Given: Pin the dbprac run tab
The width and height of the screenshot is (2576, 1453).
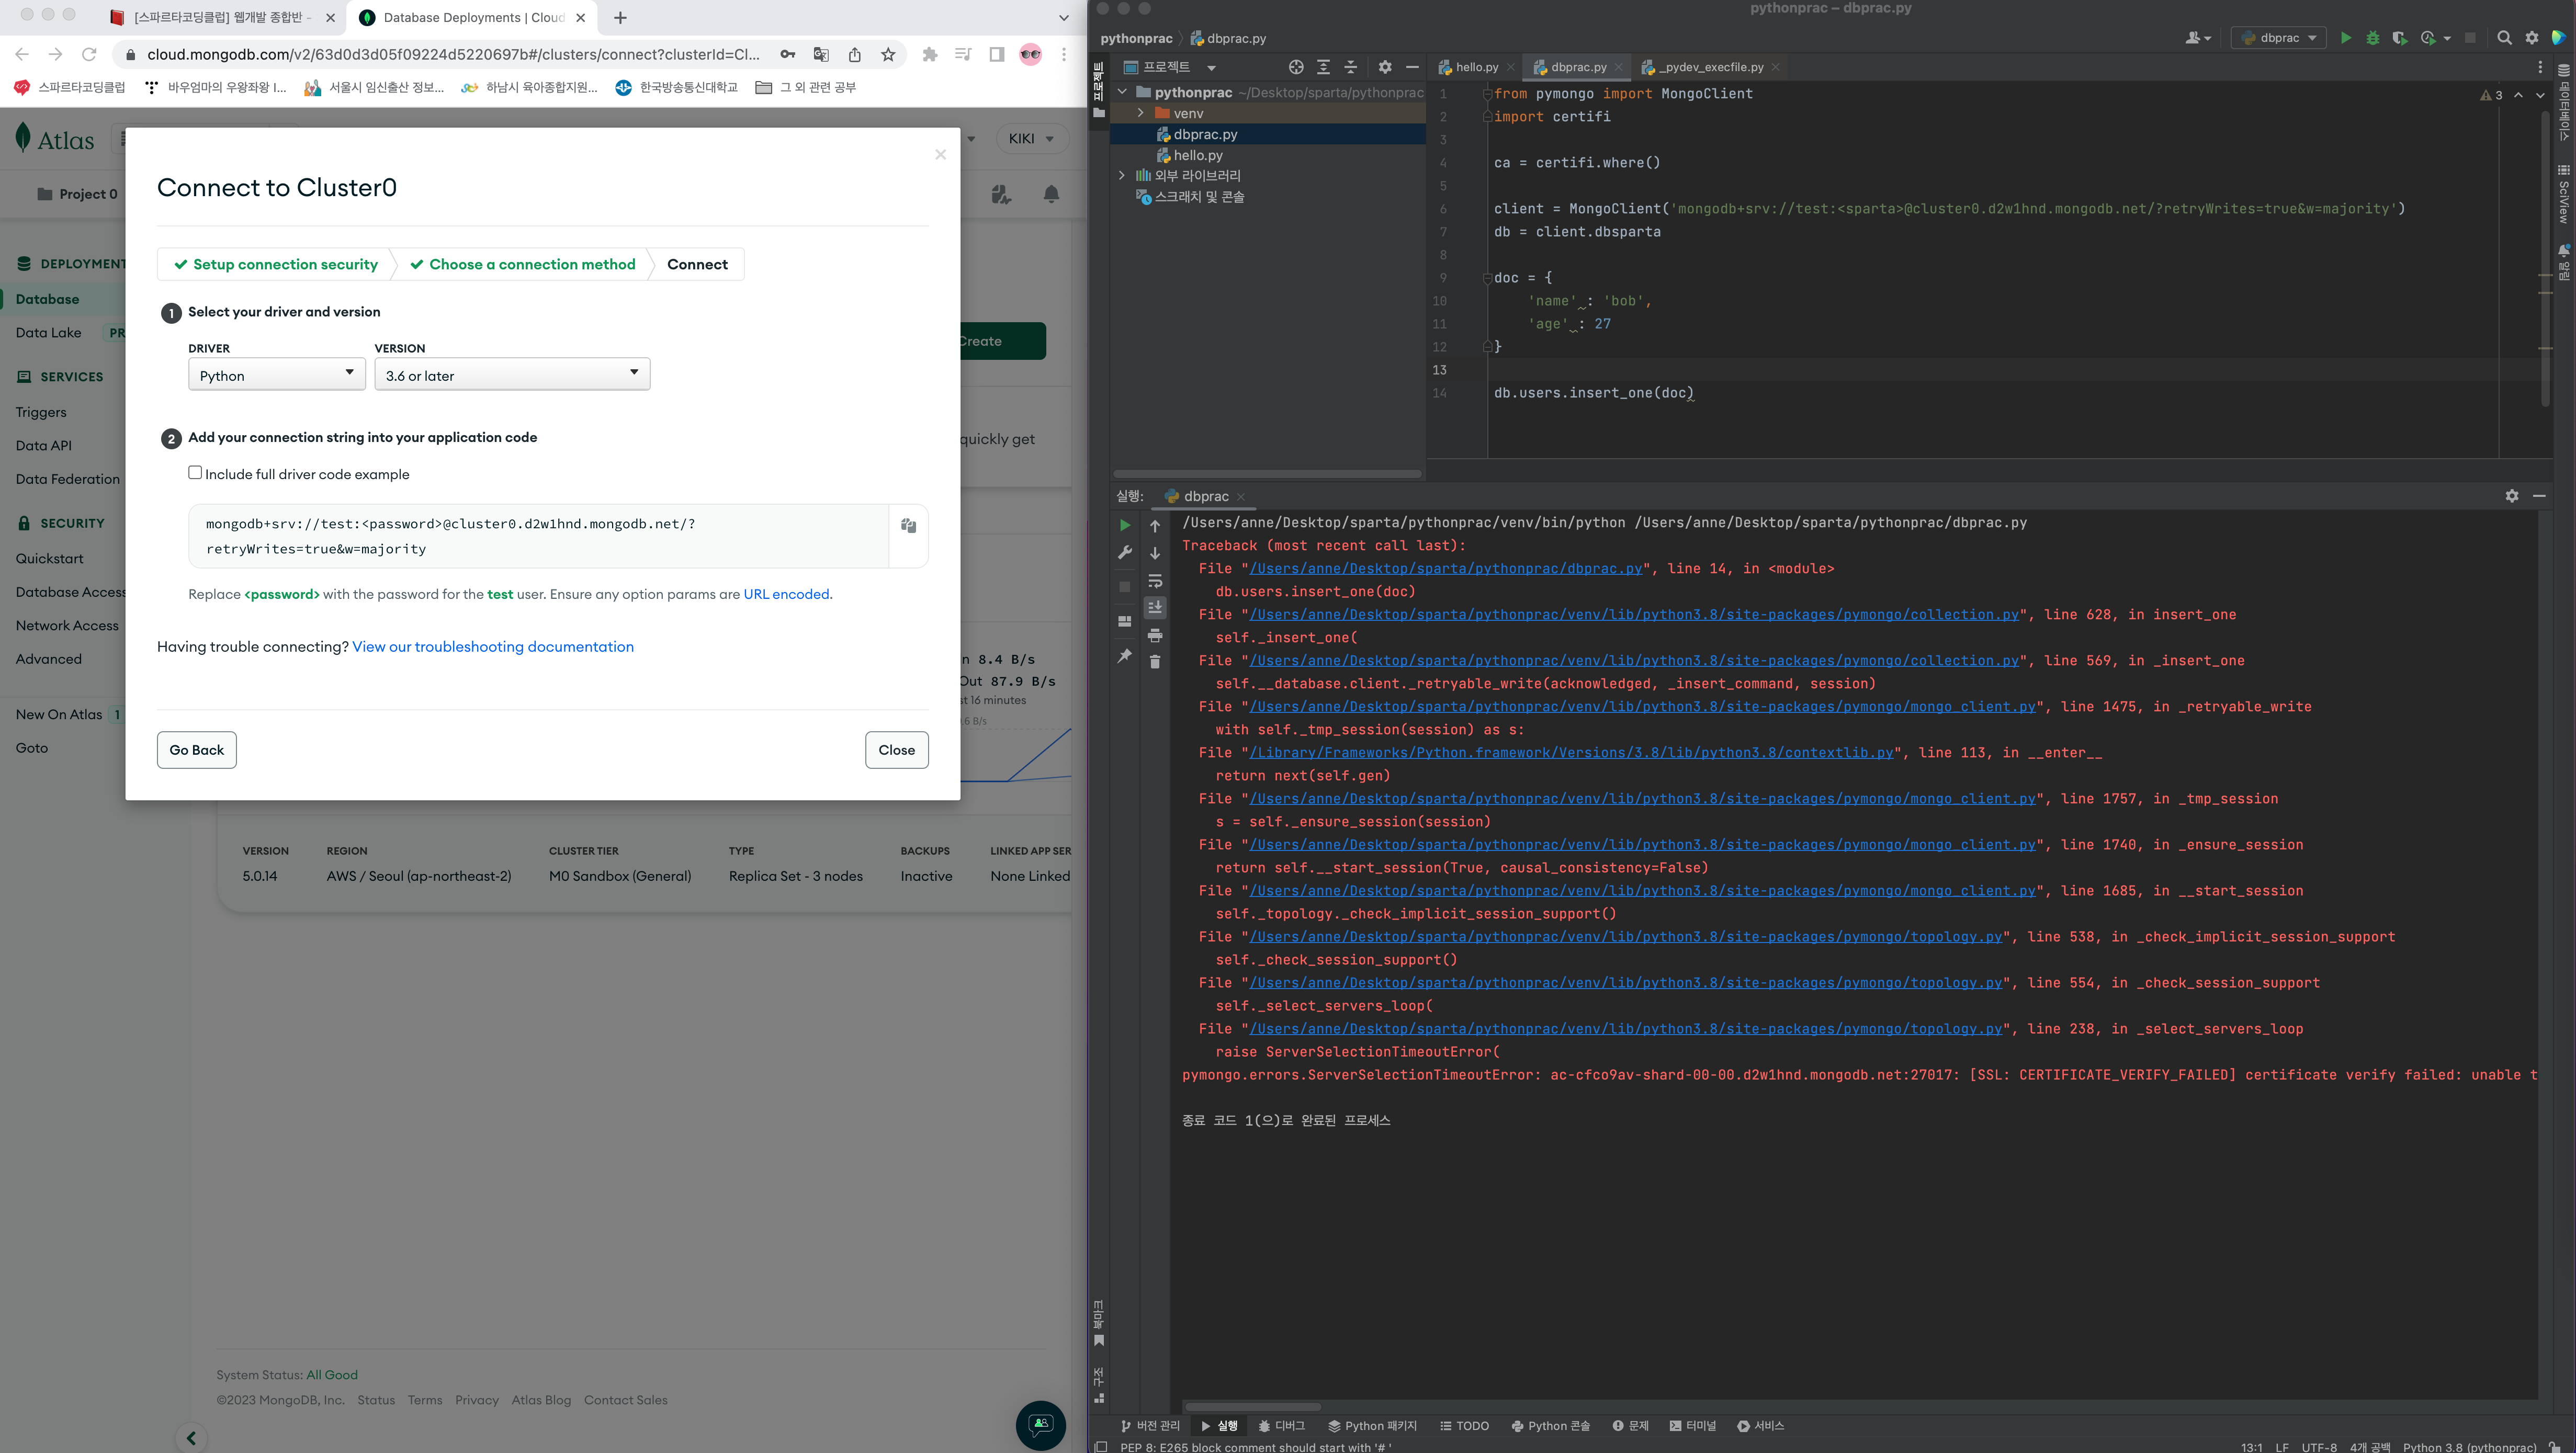Looking at the screenshot, I should pyautogui.click(x=1125, y=656).
